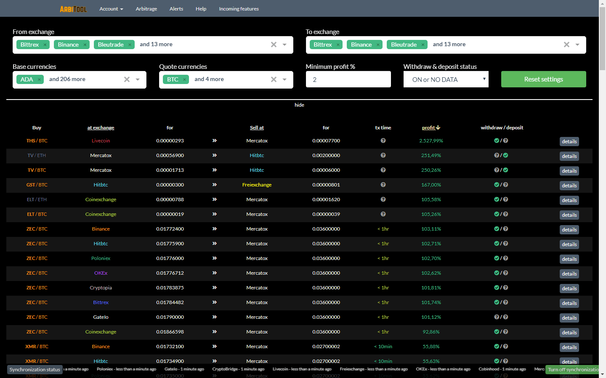606x378 pixels.
Task: Click double arrow icon in THS/BTC row
Action: pyautogui.click(x=215, y=141)
